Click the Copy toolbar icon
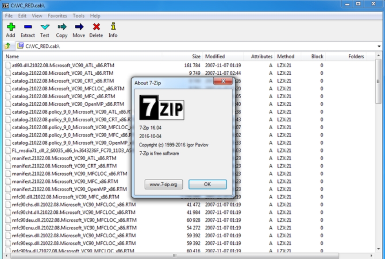 (62, 27)
